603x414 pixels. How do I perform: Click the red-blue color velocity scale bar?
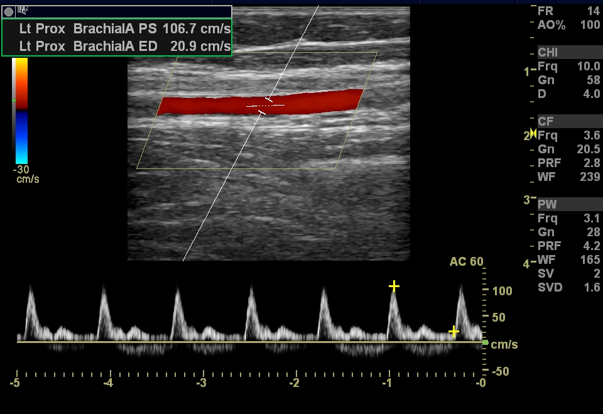coord(20,111)
